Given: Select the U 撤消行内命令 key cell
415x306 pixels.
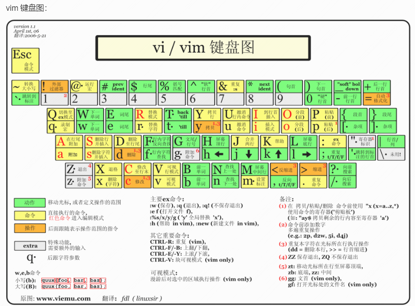Looking at the screenshot, I should coord(236,115).
